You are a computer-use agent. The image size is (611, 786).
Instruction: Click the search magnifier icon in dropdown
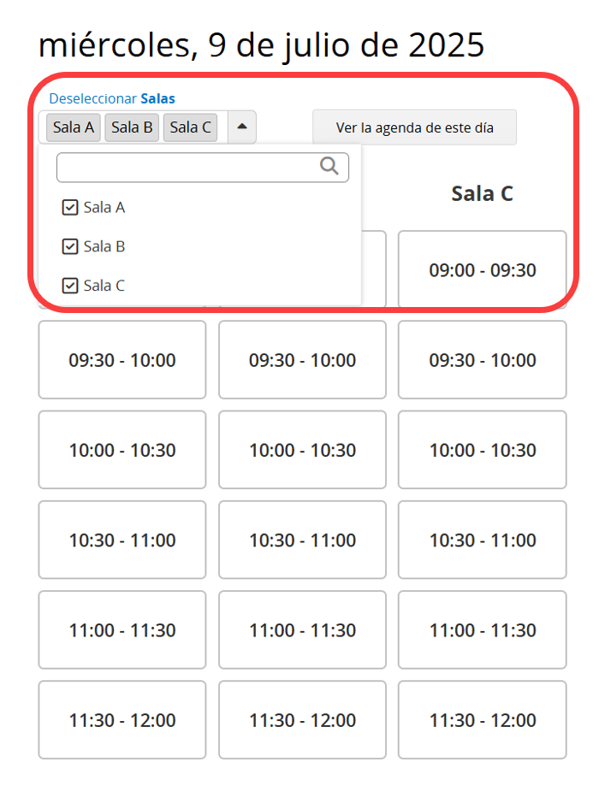(x=329, y=166)
